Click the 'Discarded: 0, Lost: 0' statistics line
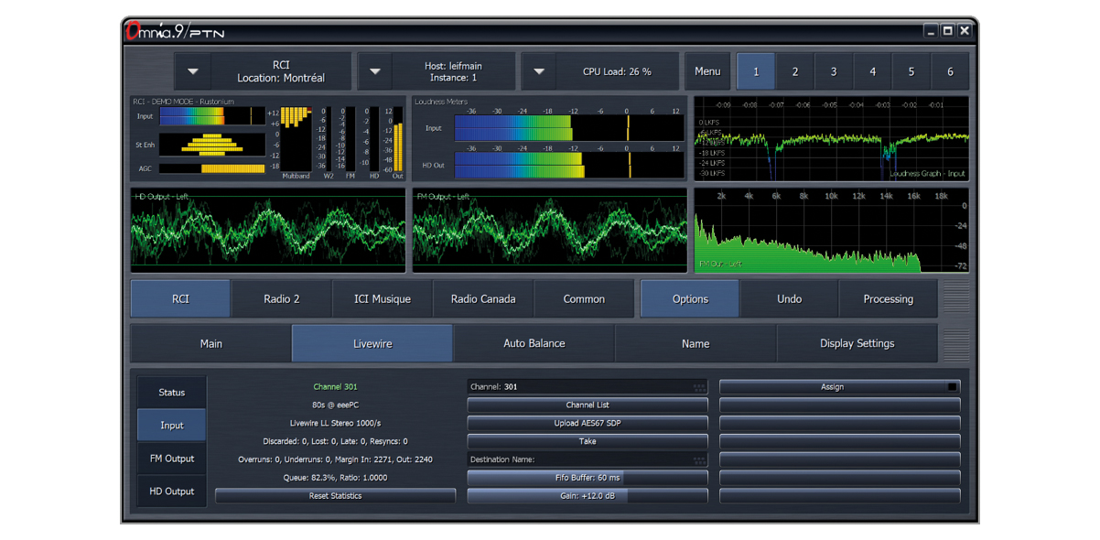This screenshot has width=1100, height=540. (x=335, y=441)
